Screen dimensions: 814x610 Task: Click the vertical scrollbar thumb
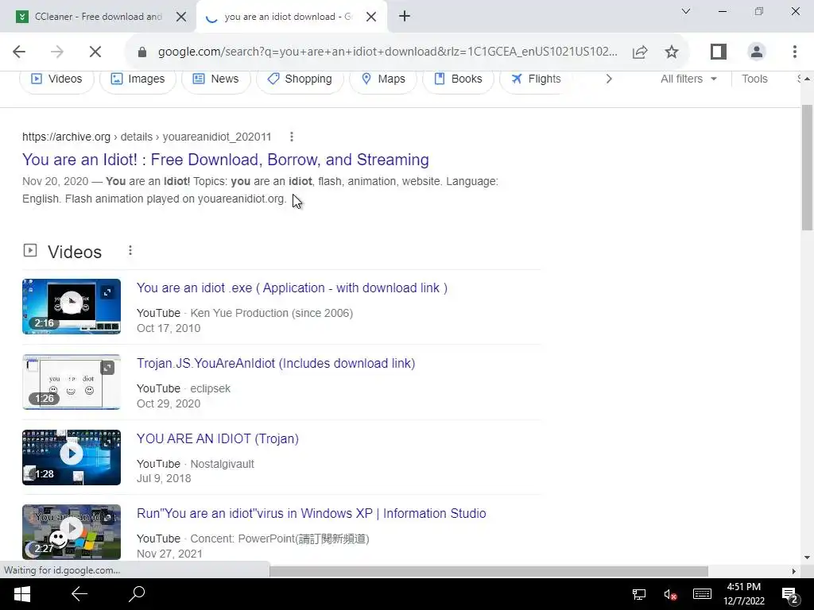coord(807,167)
